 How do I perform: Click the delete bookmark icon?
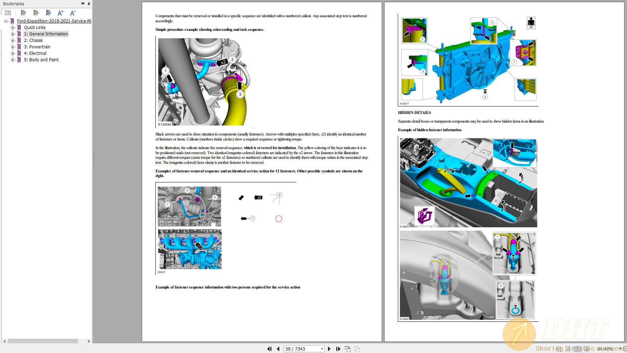pos(23,13)
